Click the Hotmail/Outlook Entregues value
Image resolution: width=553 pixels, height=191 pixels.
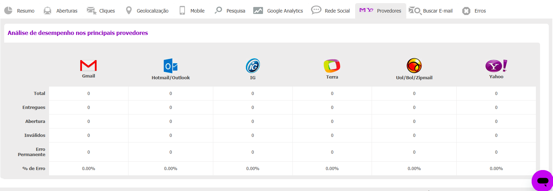click(171, 108)
